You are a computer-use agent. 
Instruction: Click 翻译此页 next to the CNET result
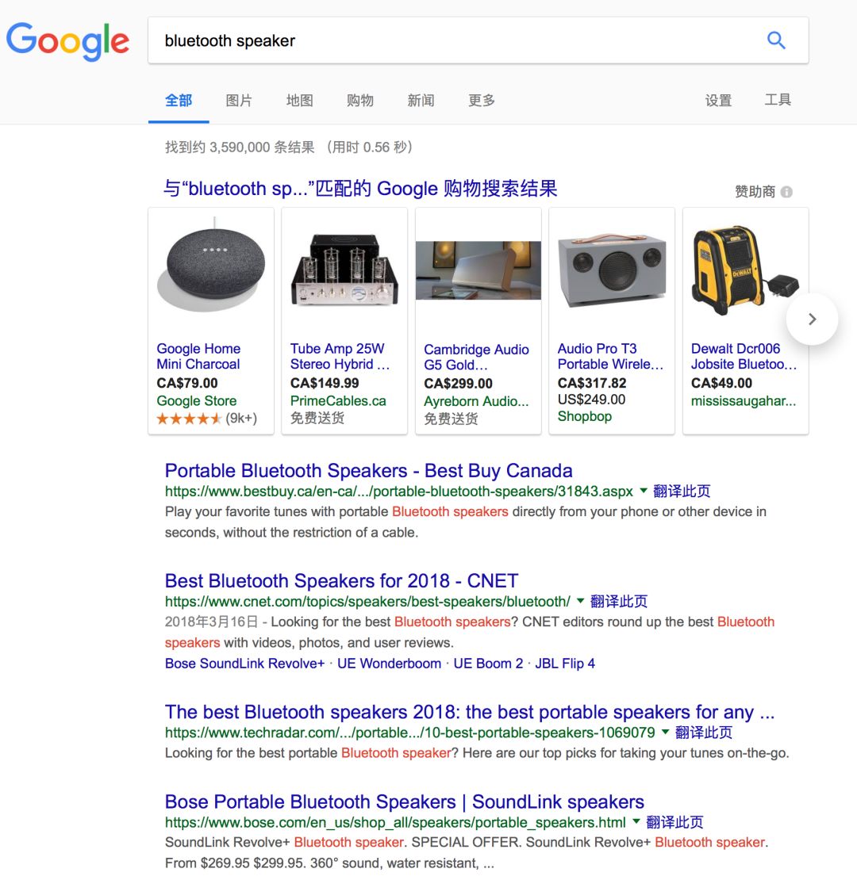point(619,601)
